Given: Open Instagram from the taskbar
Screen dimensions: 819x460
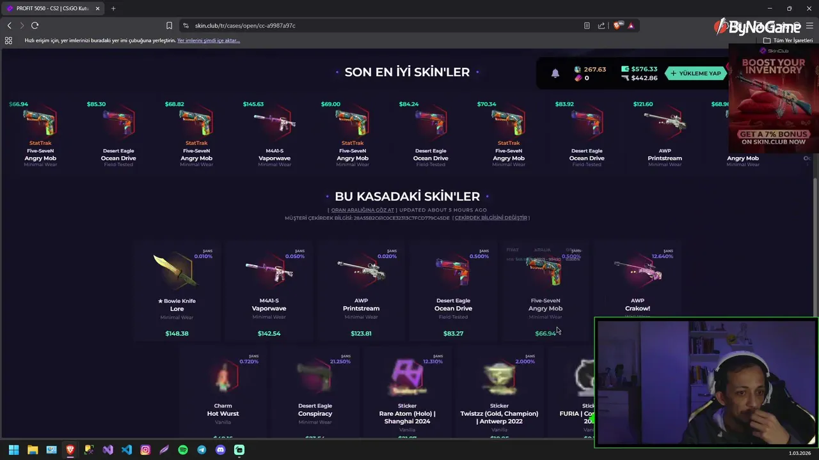Looking at the screenshot, I should pyautogui.click(x=145, y=450).
